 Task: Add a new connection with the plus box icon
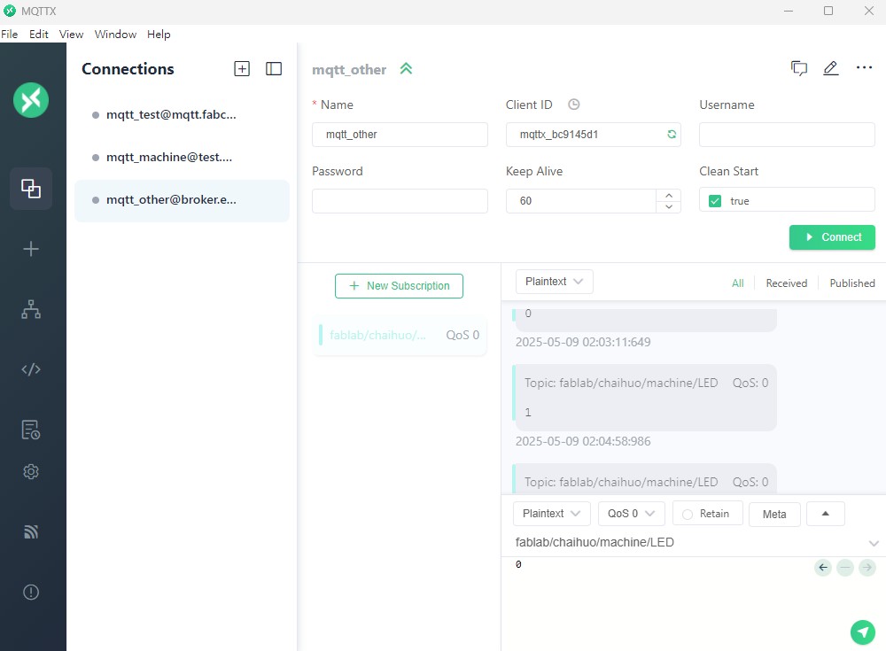[242, 68]
